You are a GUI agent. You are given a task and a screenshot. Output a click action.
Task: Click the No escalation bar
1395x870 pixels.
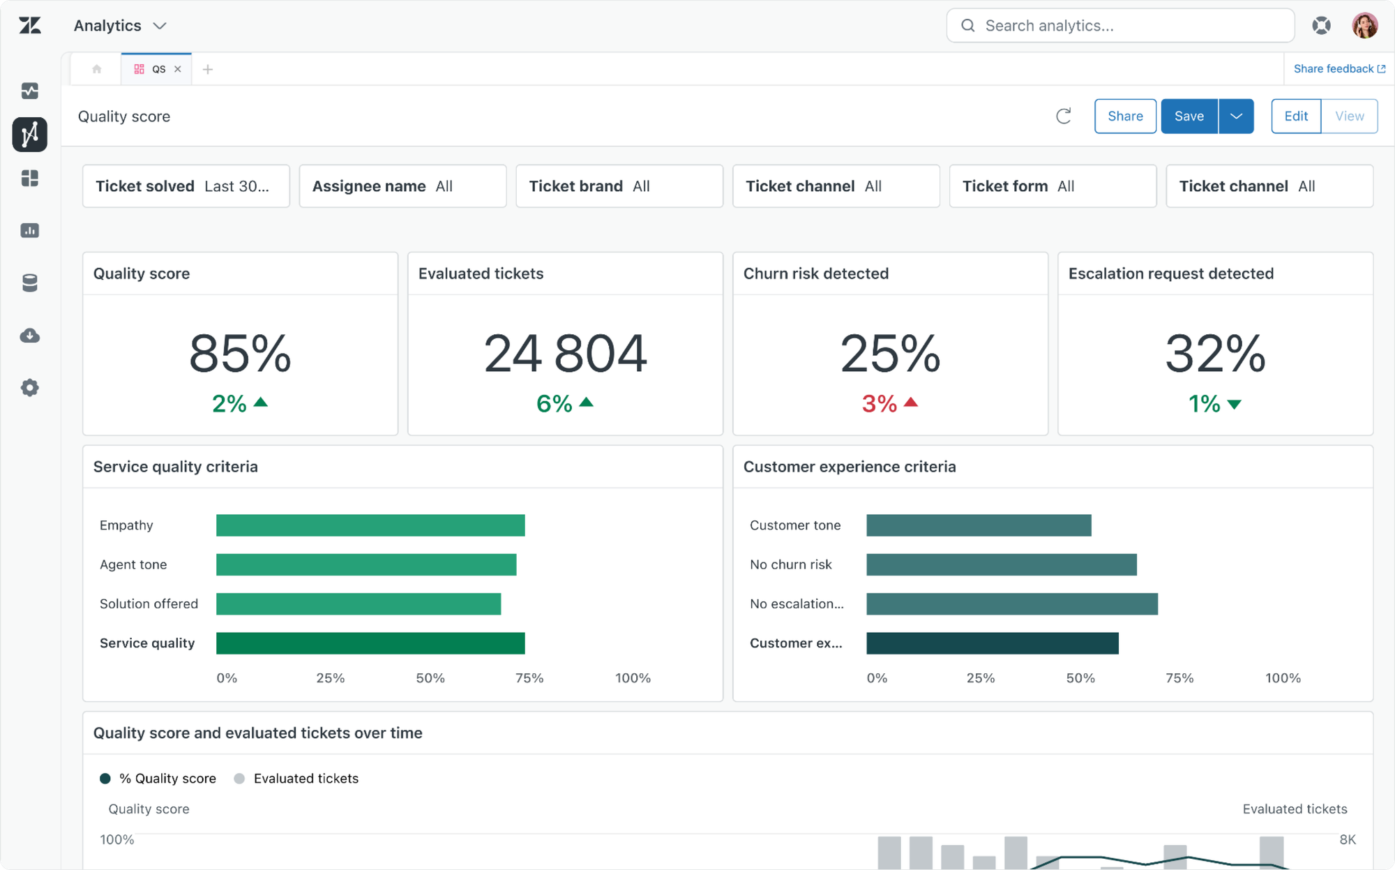tap(1012, 603)
